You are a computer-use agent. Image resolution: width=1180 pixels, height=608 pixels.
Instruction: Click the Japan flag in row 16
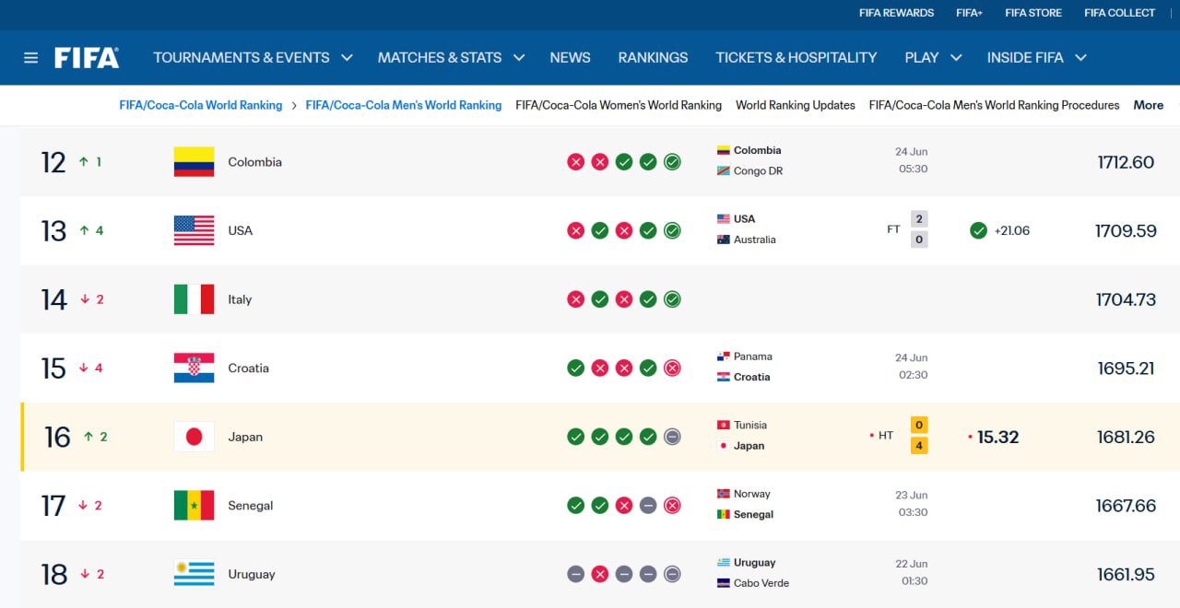pos(194,437)
